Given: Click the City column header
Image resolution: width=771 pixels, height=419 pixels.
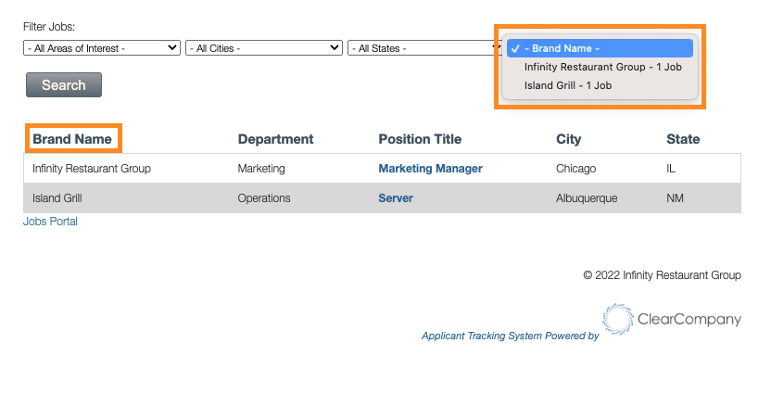Looking at the screenshot, I should click(x=568, y=139).
